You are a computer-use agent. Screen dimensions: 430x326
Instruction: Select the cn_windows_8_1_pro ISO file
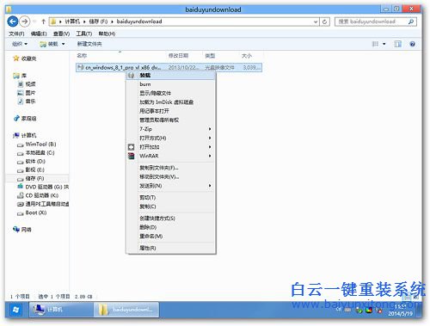click(x=169, y=67)
